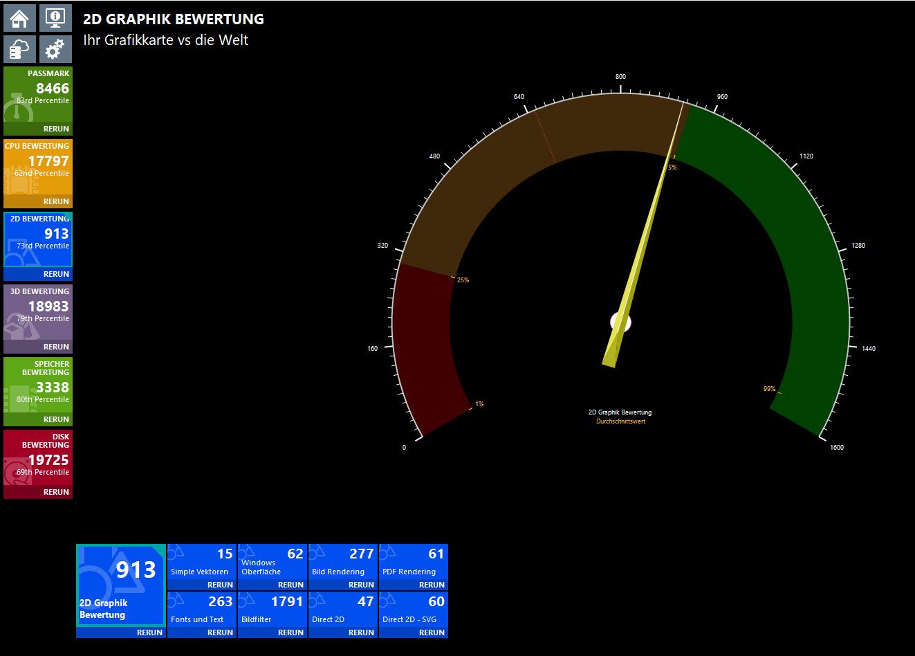Rerun the Bild Rendering test
Screen dimensions: 915x656
tap(361, 585)
